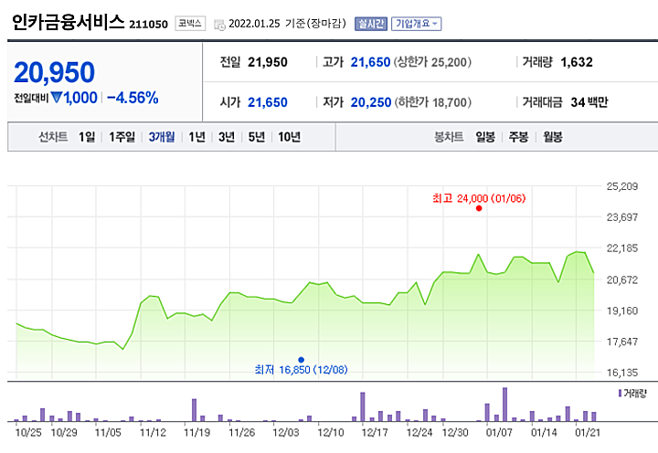Click the down arrow next to 1,000
The width and height of the screenshot is (658, 453).
pos(57,98)
